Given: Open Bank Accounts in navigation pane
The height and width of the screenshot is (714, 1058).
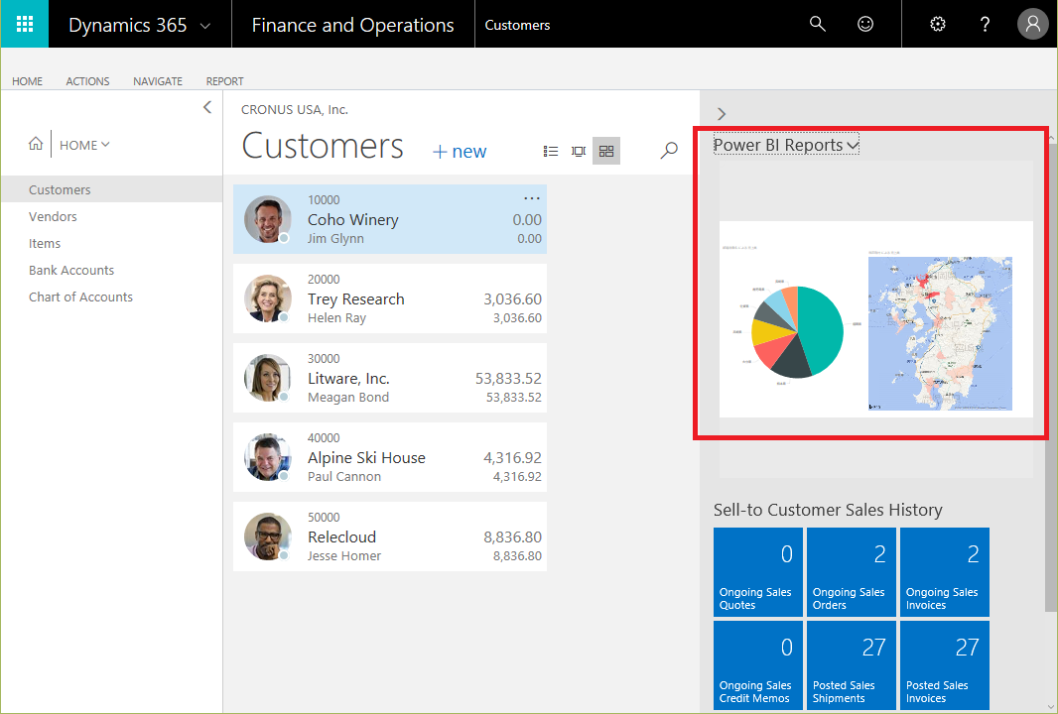Looking at the screenshot, I should [x=71, y=271].
